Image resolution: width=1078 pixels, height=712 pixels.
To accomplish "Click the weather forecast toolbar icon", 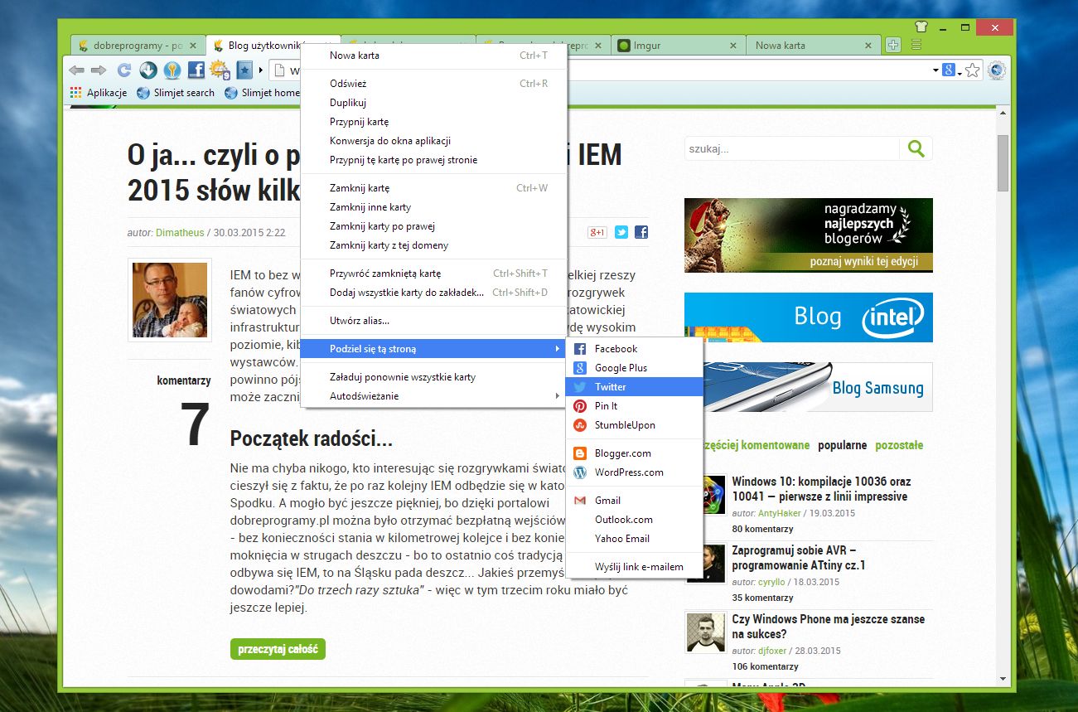I will (x=220, y=70).
